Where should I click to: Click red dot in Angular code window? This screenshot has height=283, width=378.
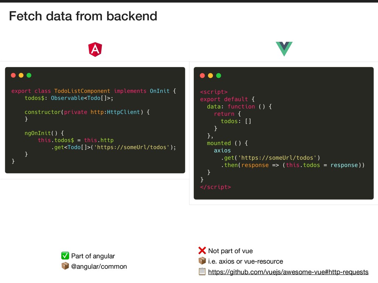pos(13,75)
